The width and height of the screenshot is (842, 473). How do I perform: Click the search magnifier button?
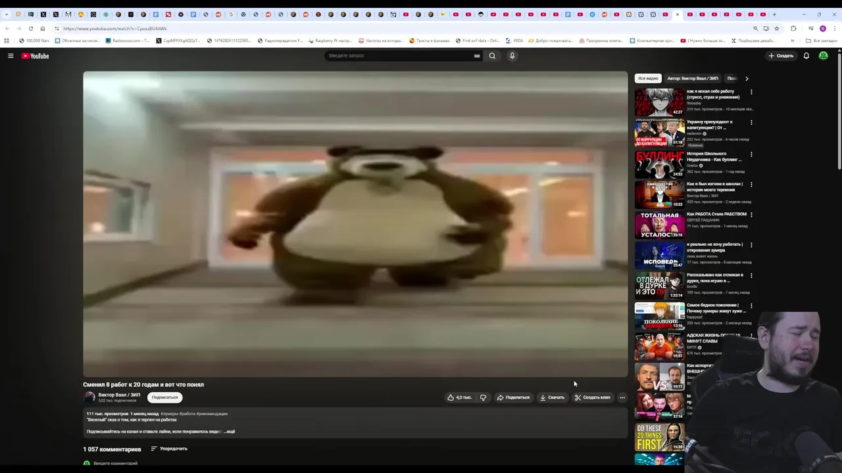pyautogui.click(x=492, y=56)
